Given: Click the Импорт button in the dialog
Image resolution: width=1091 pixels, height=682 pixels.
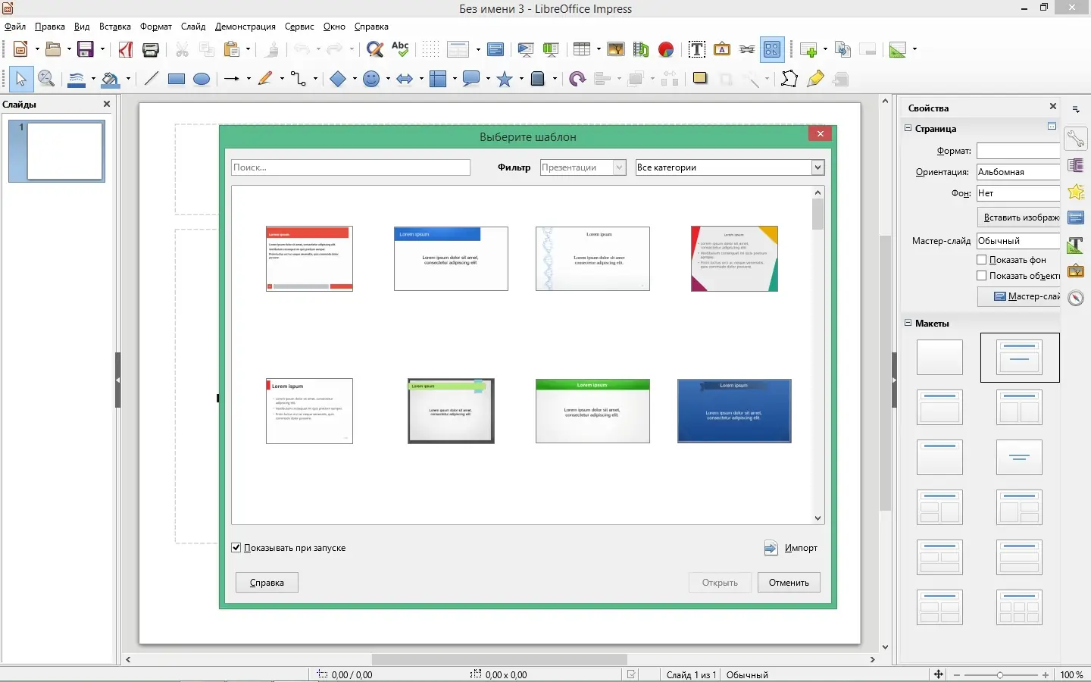Looking at the screenshot, I should (790, 547).
